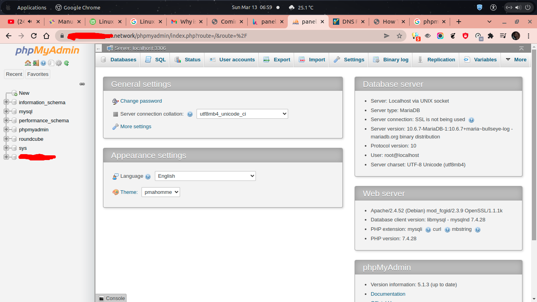Screen dimensions: 537x302
Task: Expand the mysql database node
Action: (x=6, y=111)
